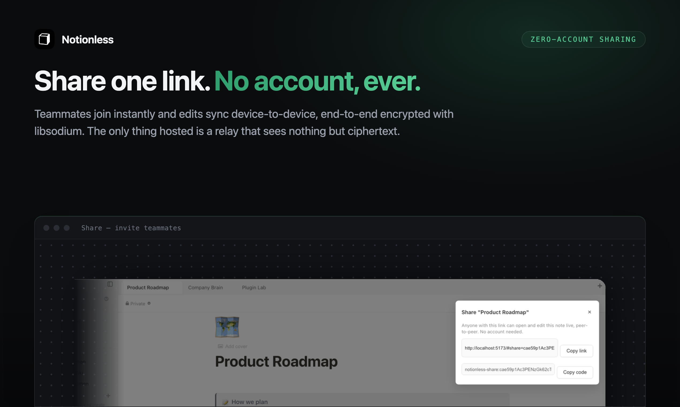Click Add cover
Image resolution: width=680 pixels, height=407 pixels.
233,346
